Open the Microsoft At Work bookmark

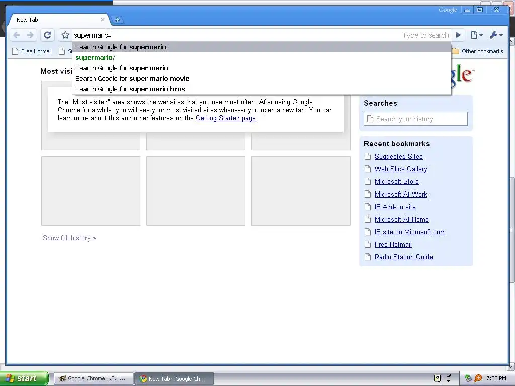tap(401, 194)
